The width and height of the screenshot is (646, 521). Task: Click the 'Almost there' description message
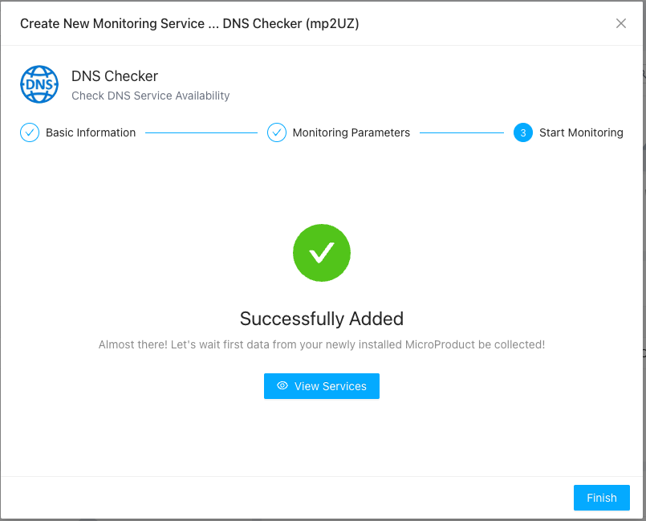(x=322, y=344)
